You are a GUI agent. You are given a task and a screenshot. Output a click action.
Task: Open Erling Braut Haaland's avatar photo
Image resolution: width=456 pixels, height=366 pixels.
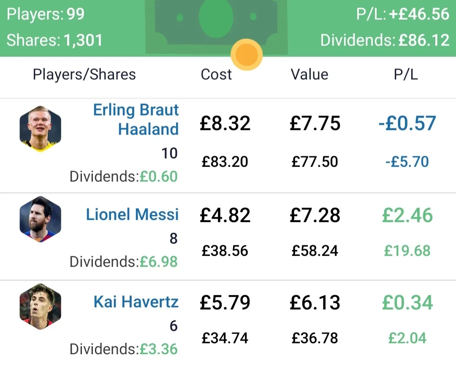(x=41, y=128)
